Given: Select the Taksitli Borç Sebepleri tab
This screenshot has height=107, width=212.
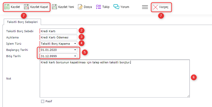Looking at the screenshot, I should 22,22.
